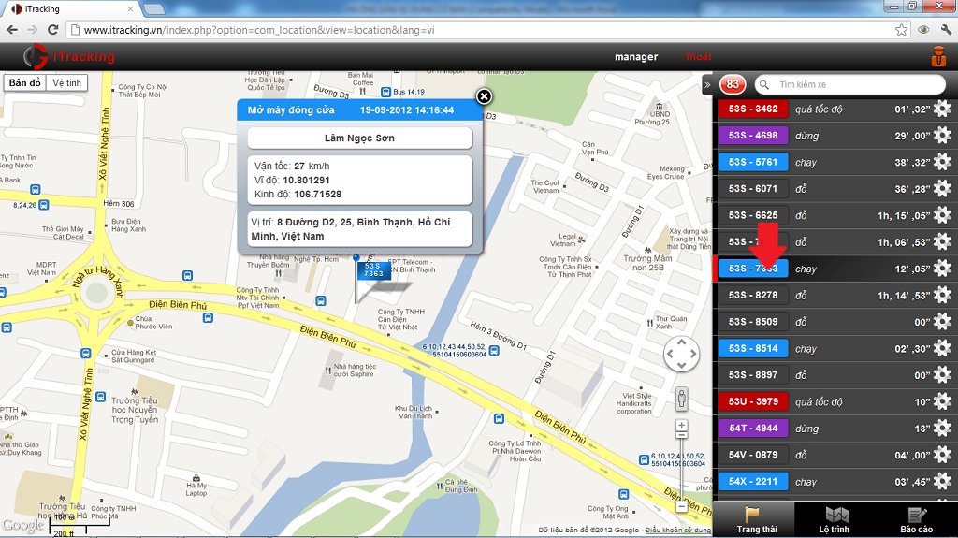The image size is (958, 538).
Task: Open settings gear for vehicle 54V - 0879
Action: pyautogui.click(x=942, y=455)
